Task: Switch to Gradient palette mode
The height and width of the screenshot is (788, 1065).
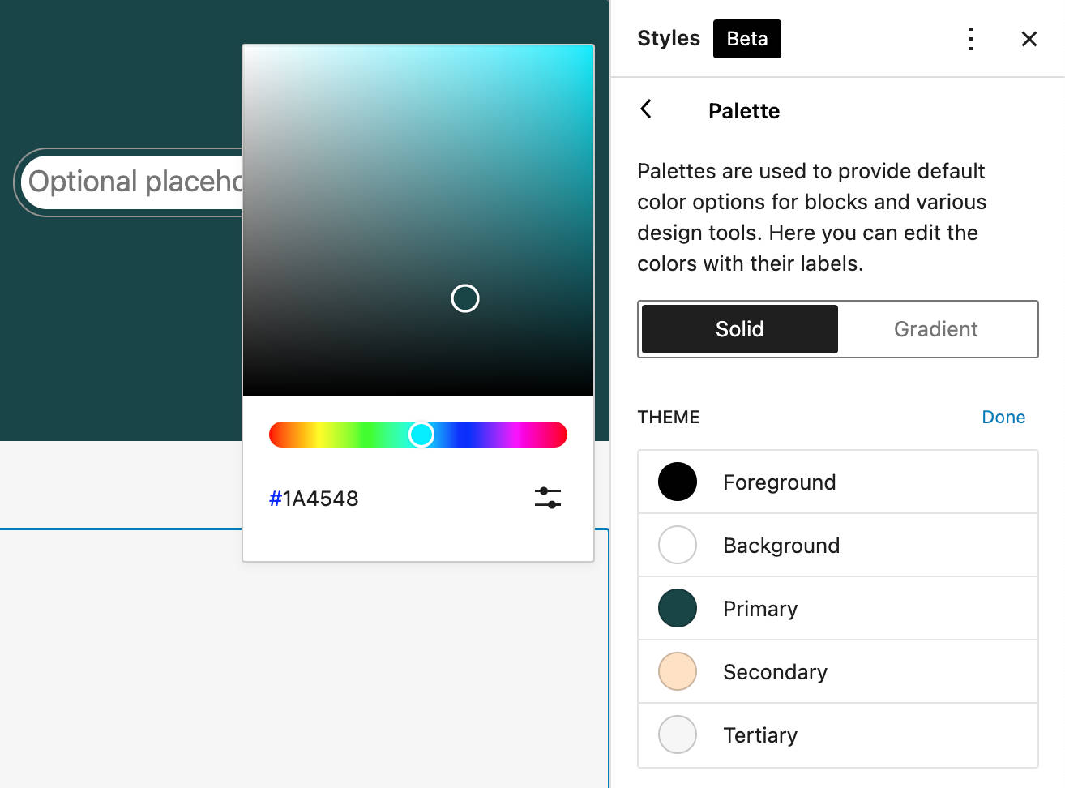Action: tap(935, 329)
